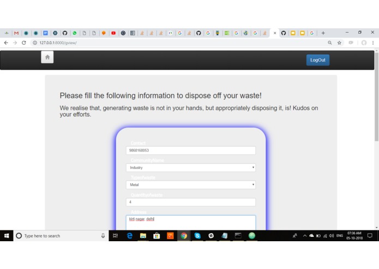
Task: Open the Windows Start menu
Action: tap(7, 236)
